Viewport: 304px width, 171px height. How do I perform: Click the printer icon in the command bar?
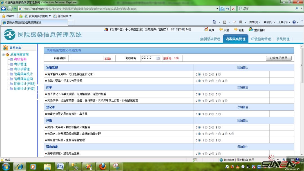(240, 22)
